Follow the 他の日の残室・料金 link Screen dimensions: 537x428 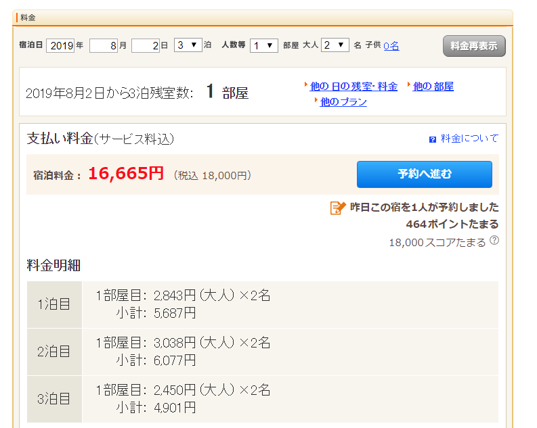353,87
